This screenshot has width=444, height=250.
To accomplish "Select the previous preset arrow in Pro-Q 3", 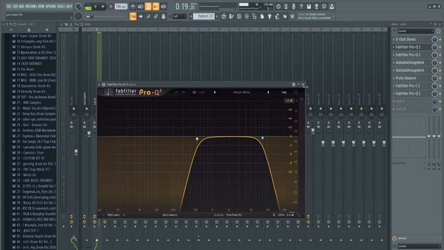I will [x=214, y=92].
